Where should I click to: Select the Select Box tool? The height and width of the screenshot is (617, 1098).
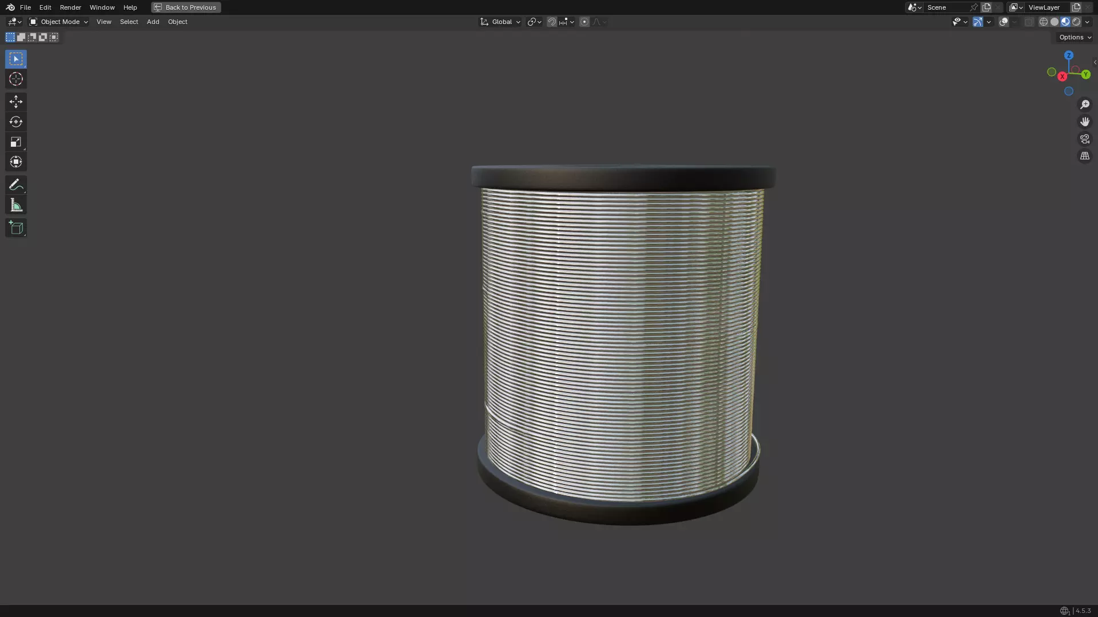[x=16, y=59]
